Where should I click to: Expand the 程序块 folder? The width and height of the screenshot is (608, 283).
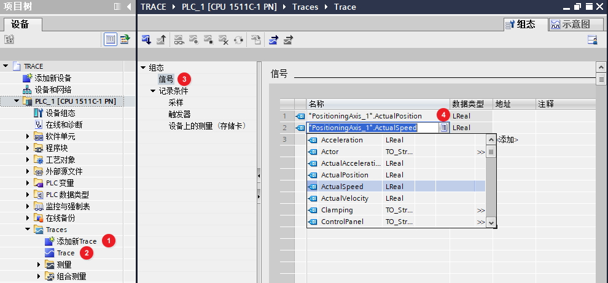pos(28,148)
